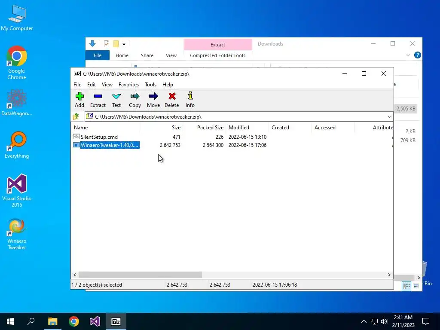Image resolution: width=440 pixels, height=330 pixels.
Task: Open Winaero Tweaker desktop shortcut
Action: point(17,234)
